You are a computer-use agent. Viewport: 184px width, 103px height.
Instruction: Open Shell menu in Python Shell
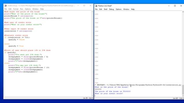point(106,9)
